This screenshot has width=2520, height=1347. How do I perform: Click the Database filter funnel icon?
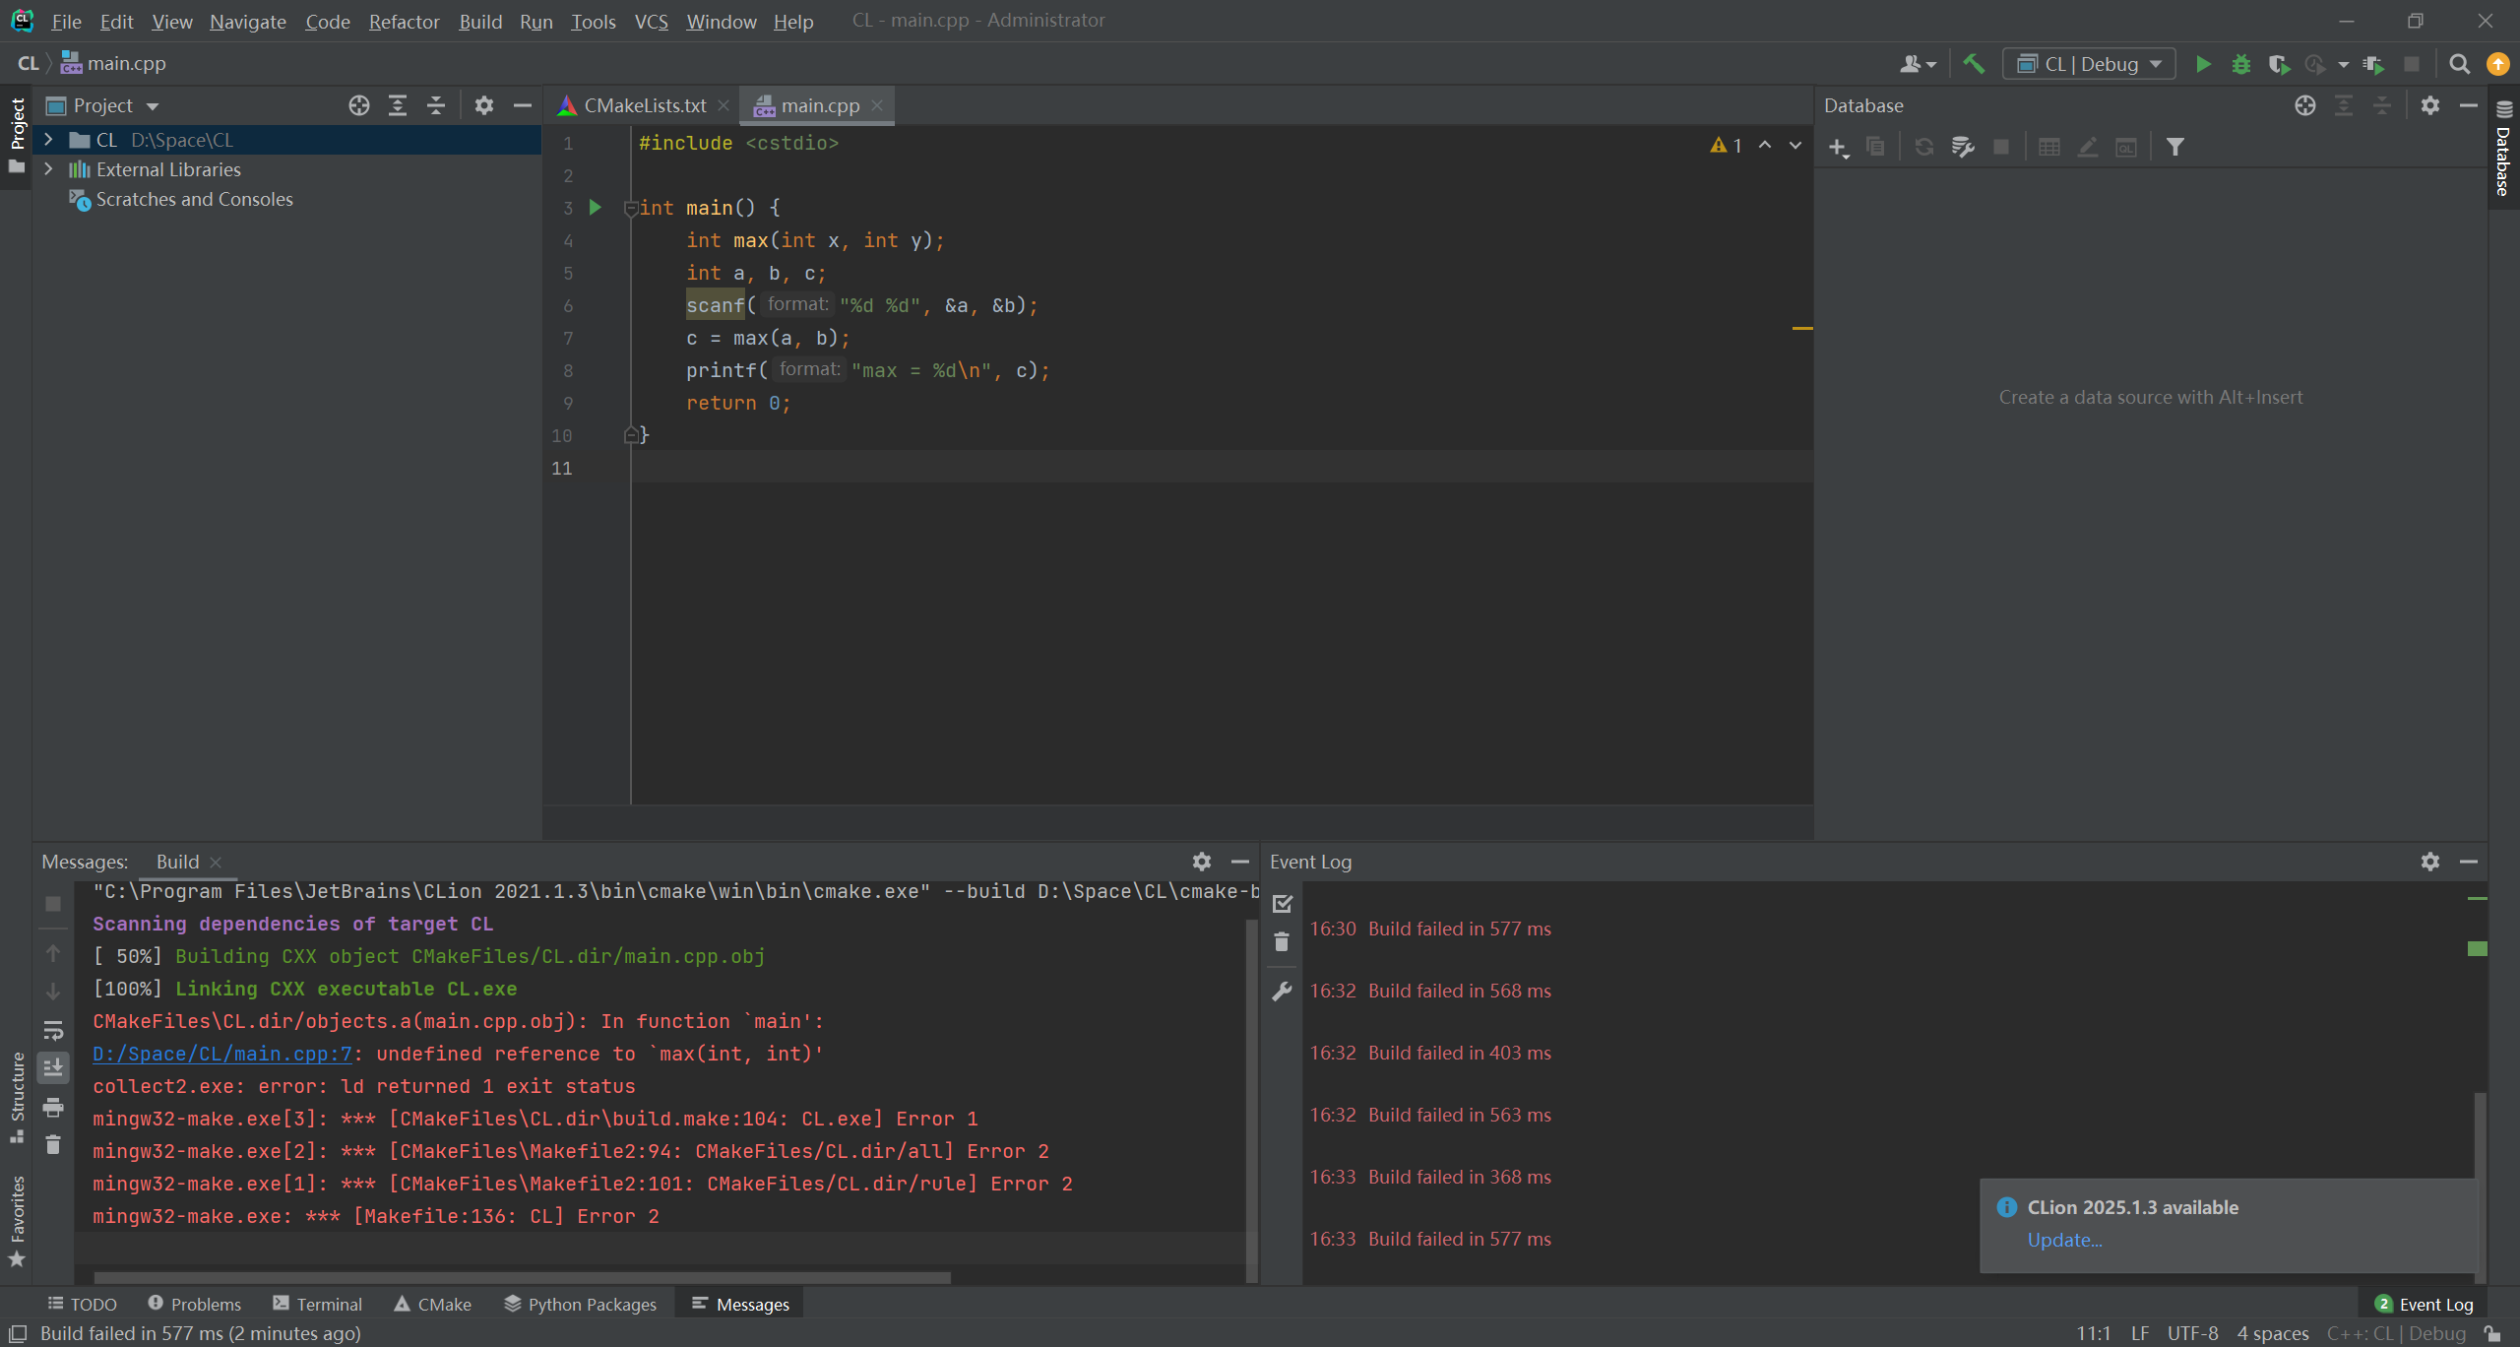point(2175,148)
